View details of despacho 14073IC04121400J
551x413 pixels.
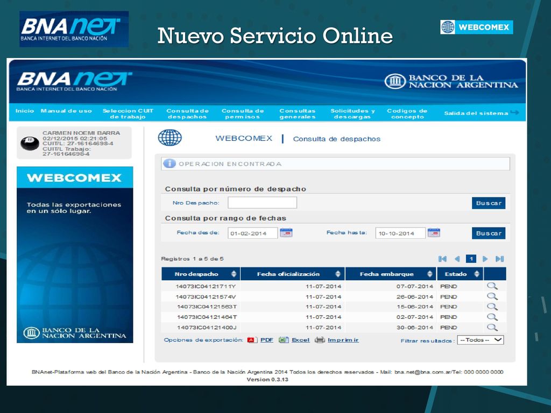click(x=492, y=327)
